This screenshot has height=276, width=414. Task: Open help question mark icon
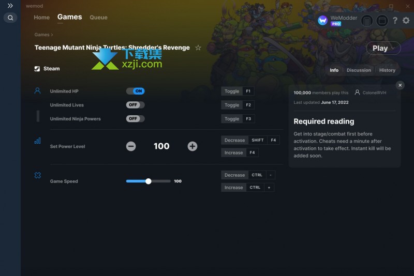[x=395, y=20]
